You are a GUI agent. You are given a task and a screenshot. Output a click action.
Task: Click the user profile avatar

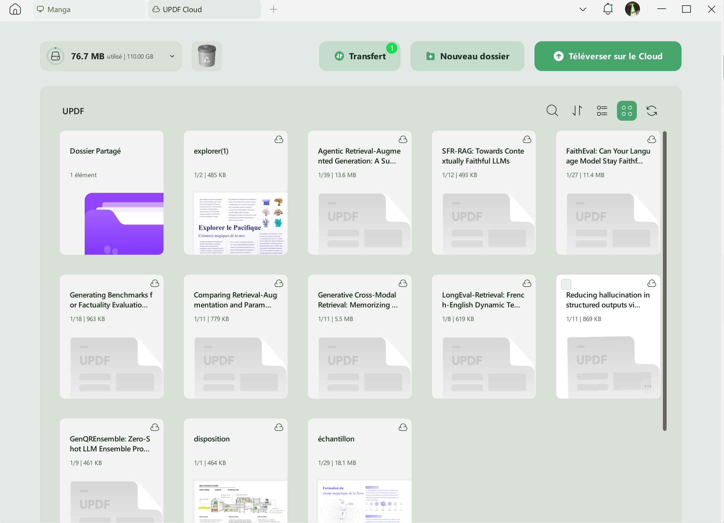(x=633, y=9)
